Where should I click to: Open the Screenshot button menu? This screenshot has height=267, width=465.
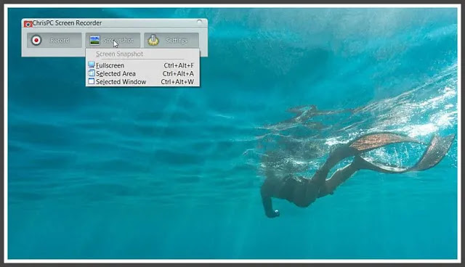(x=113, y=40)
